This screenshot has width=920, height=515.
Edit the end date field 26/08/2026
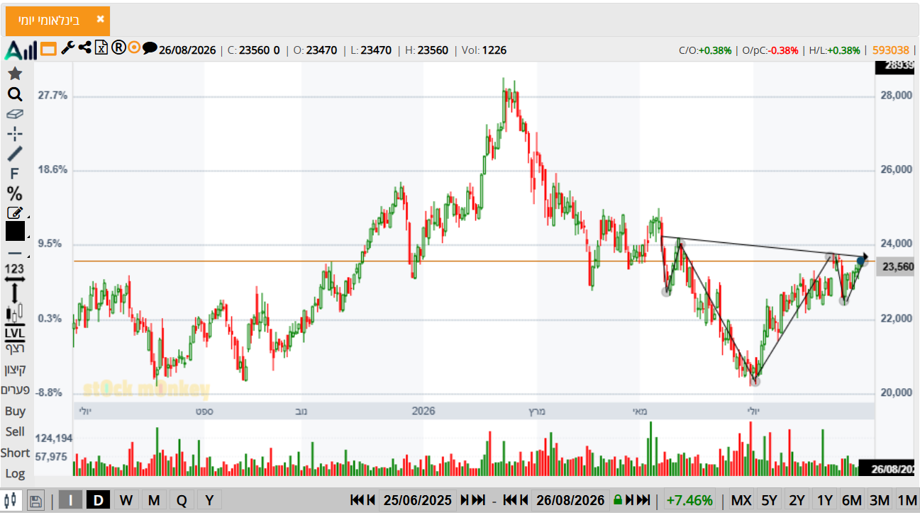coord(570,500)
